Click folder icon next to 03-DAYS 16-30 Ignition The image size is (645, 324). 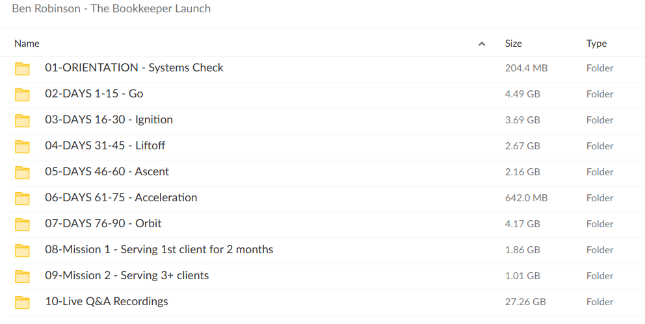pyautogui.click(x=23, y=121)
